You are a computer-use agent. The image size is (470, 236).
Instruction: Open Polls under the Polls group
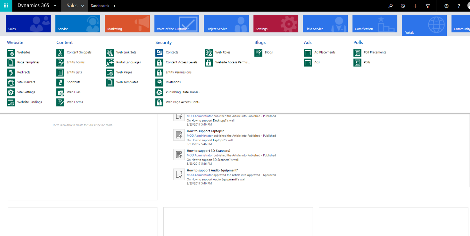pyautogui.click(x=367, y=62)
